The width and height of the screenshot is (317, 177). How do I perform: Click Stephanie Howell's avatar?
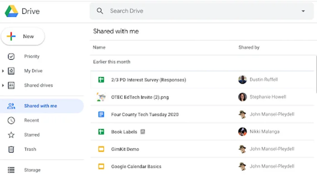242,97
